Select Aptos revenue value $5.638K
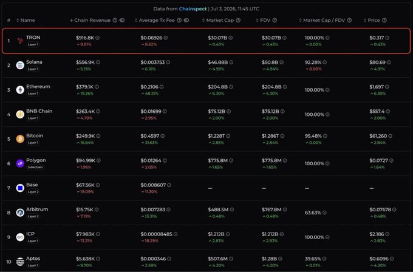The width and height of the screenshot is (413, 272). [86, 259]
